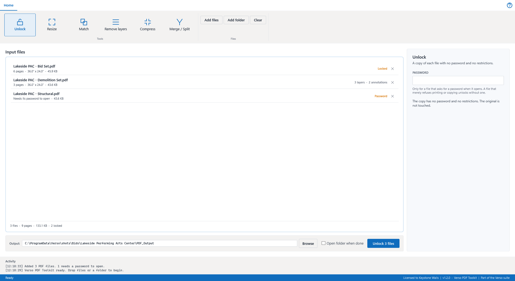Viewport: 515px width, 281px height.
Task: Remove Structural.pdf from the list
Action: click(392, 96)
